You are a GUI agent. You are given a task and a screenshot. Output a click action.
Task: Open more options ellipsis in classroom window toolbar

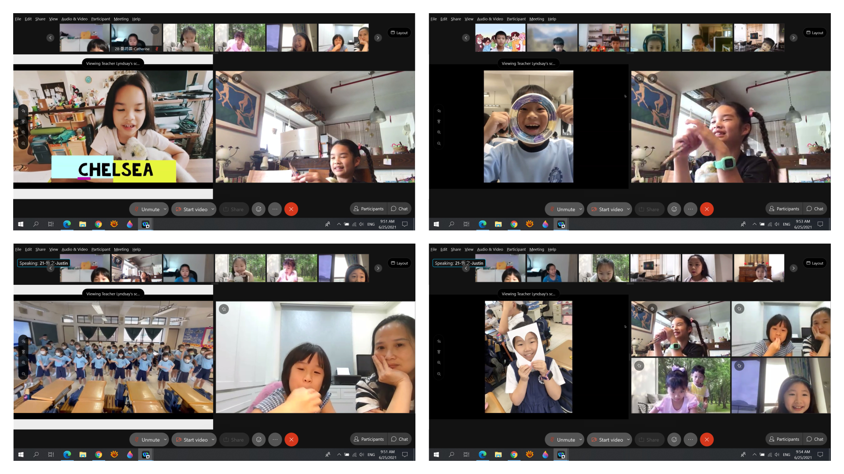[x=275, y=440]
